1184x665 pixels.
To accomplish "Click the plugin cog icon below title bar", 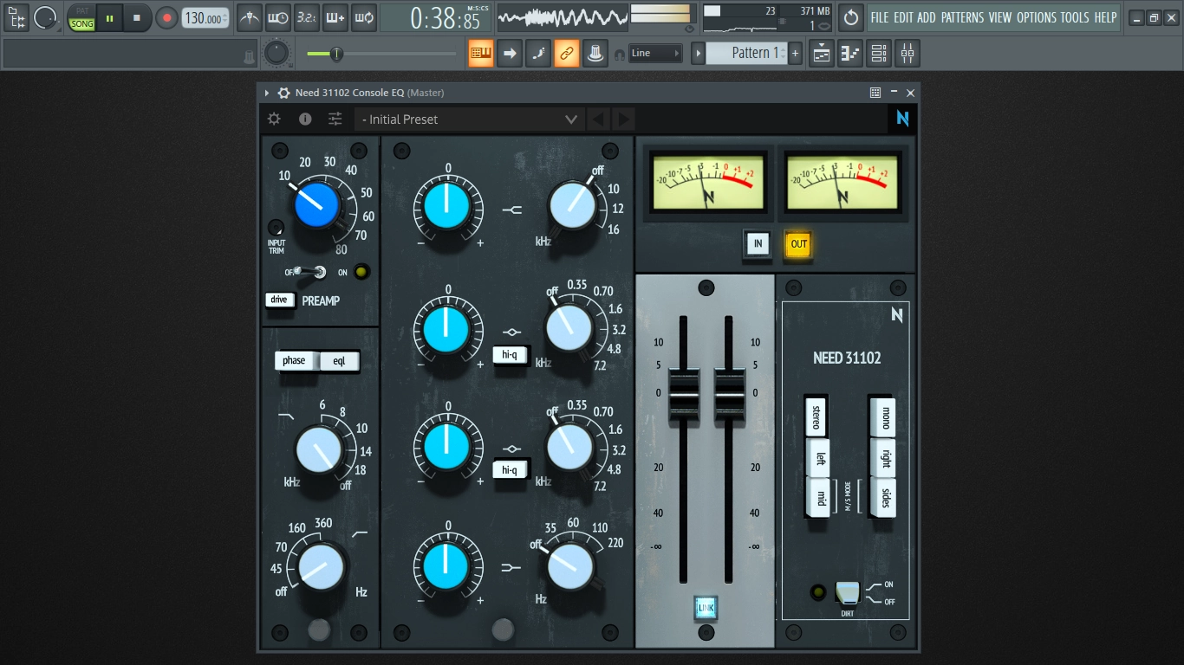I will tap(274, 119).
